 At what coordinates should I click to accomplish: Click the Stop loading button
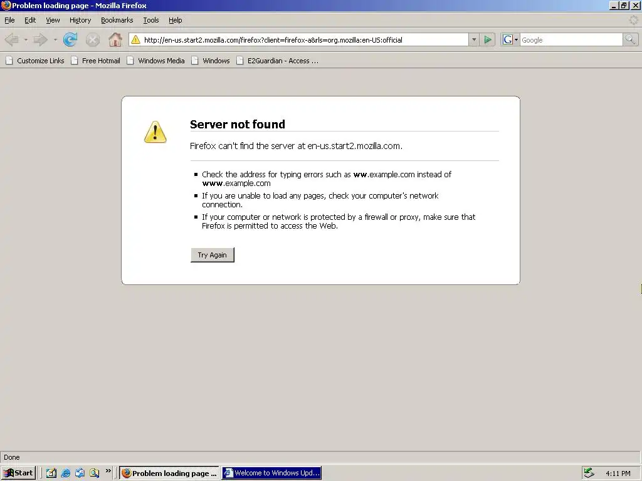tap(93, 39)
